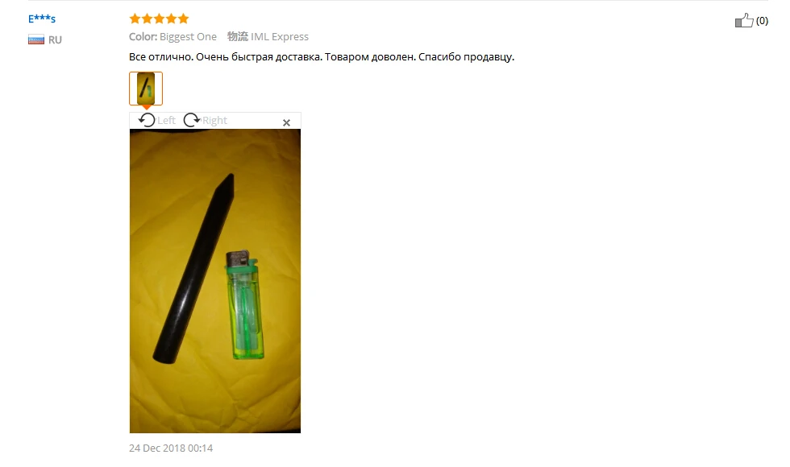Click the "IML Express" logistics text
790x467 pixels.
pos(280,37)
